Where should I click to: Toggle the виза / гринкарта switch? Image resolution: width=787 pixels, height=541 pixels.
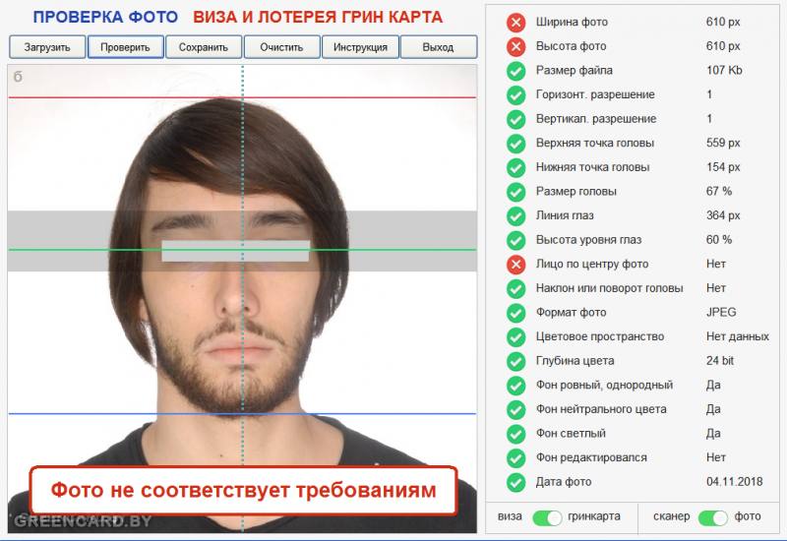tap(547, 518)
